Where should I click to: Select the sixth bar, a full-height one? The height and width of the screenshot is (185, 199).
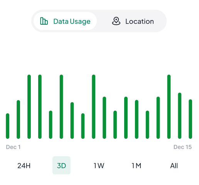click(61, 107)
